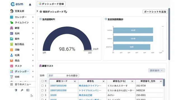Image resolution: width=179 pixels, height=100 pixels.
Task: Expand the dashboard list chevron beside the star
Action: click(37, 11)
